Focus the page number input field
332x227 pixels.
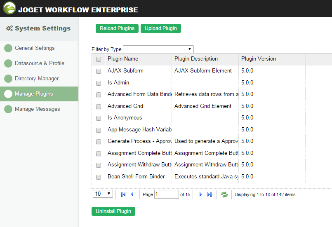[x=166, y=194]
